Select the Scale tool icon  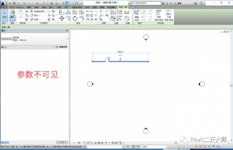pyautogui.click(x=92, y=15)
